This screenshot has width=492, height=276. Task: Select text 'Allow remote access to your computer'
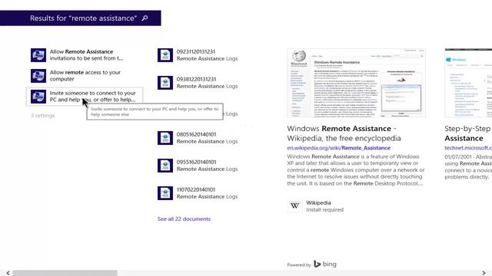[85, 76]
